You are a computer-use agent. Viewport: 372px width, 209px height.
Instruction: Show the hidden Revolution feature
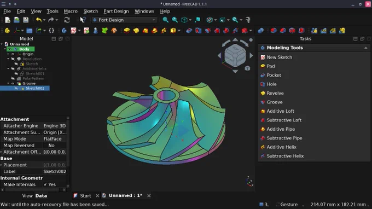13,59
